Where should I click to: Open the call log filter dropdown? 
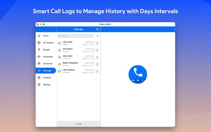pos(97,36)
